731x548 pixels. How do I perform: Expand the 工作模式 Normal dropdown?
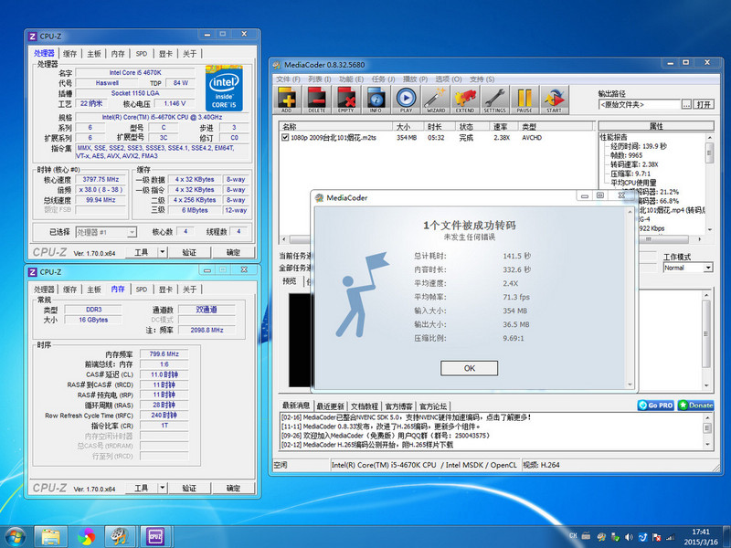tap(707, 268)
